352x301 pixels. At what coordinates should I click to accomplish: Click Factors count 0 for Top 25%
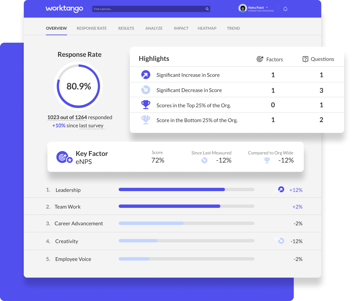tap(273, 105)
